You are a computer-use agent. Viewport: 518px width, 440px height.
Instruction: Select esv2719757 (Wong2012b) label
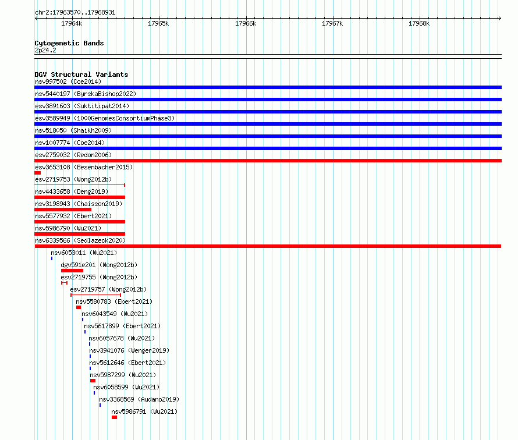(108, 289)
